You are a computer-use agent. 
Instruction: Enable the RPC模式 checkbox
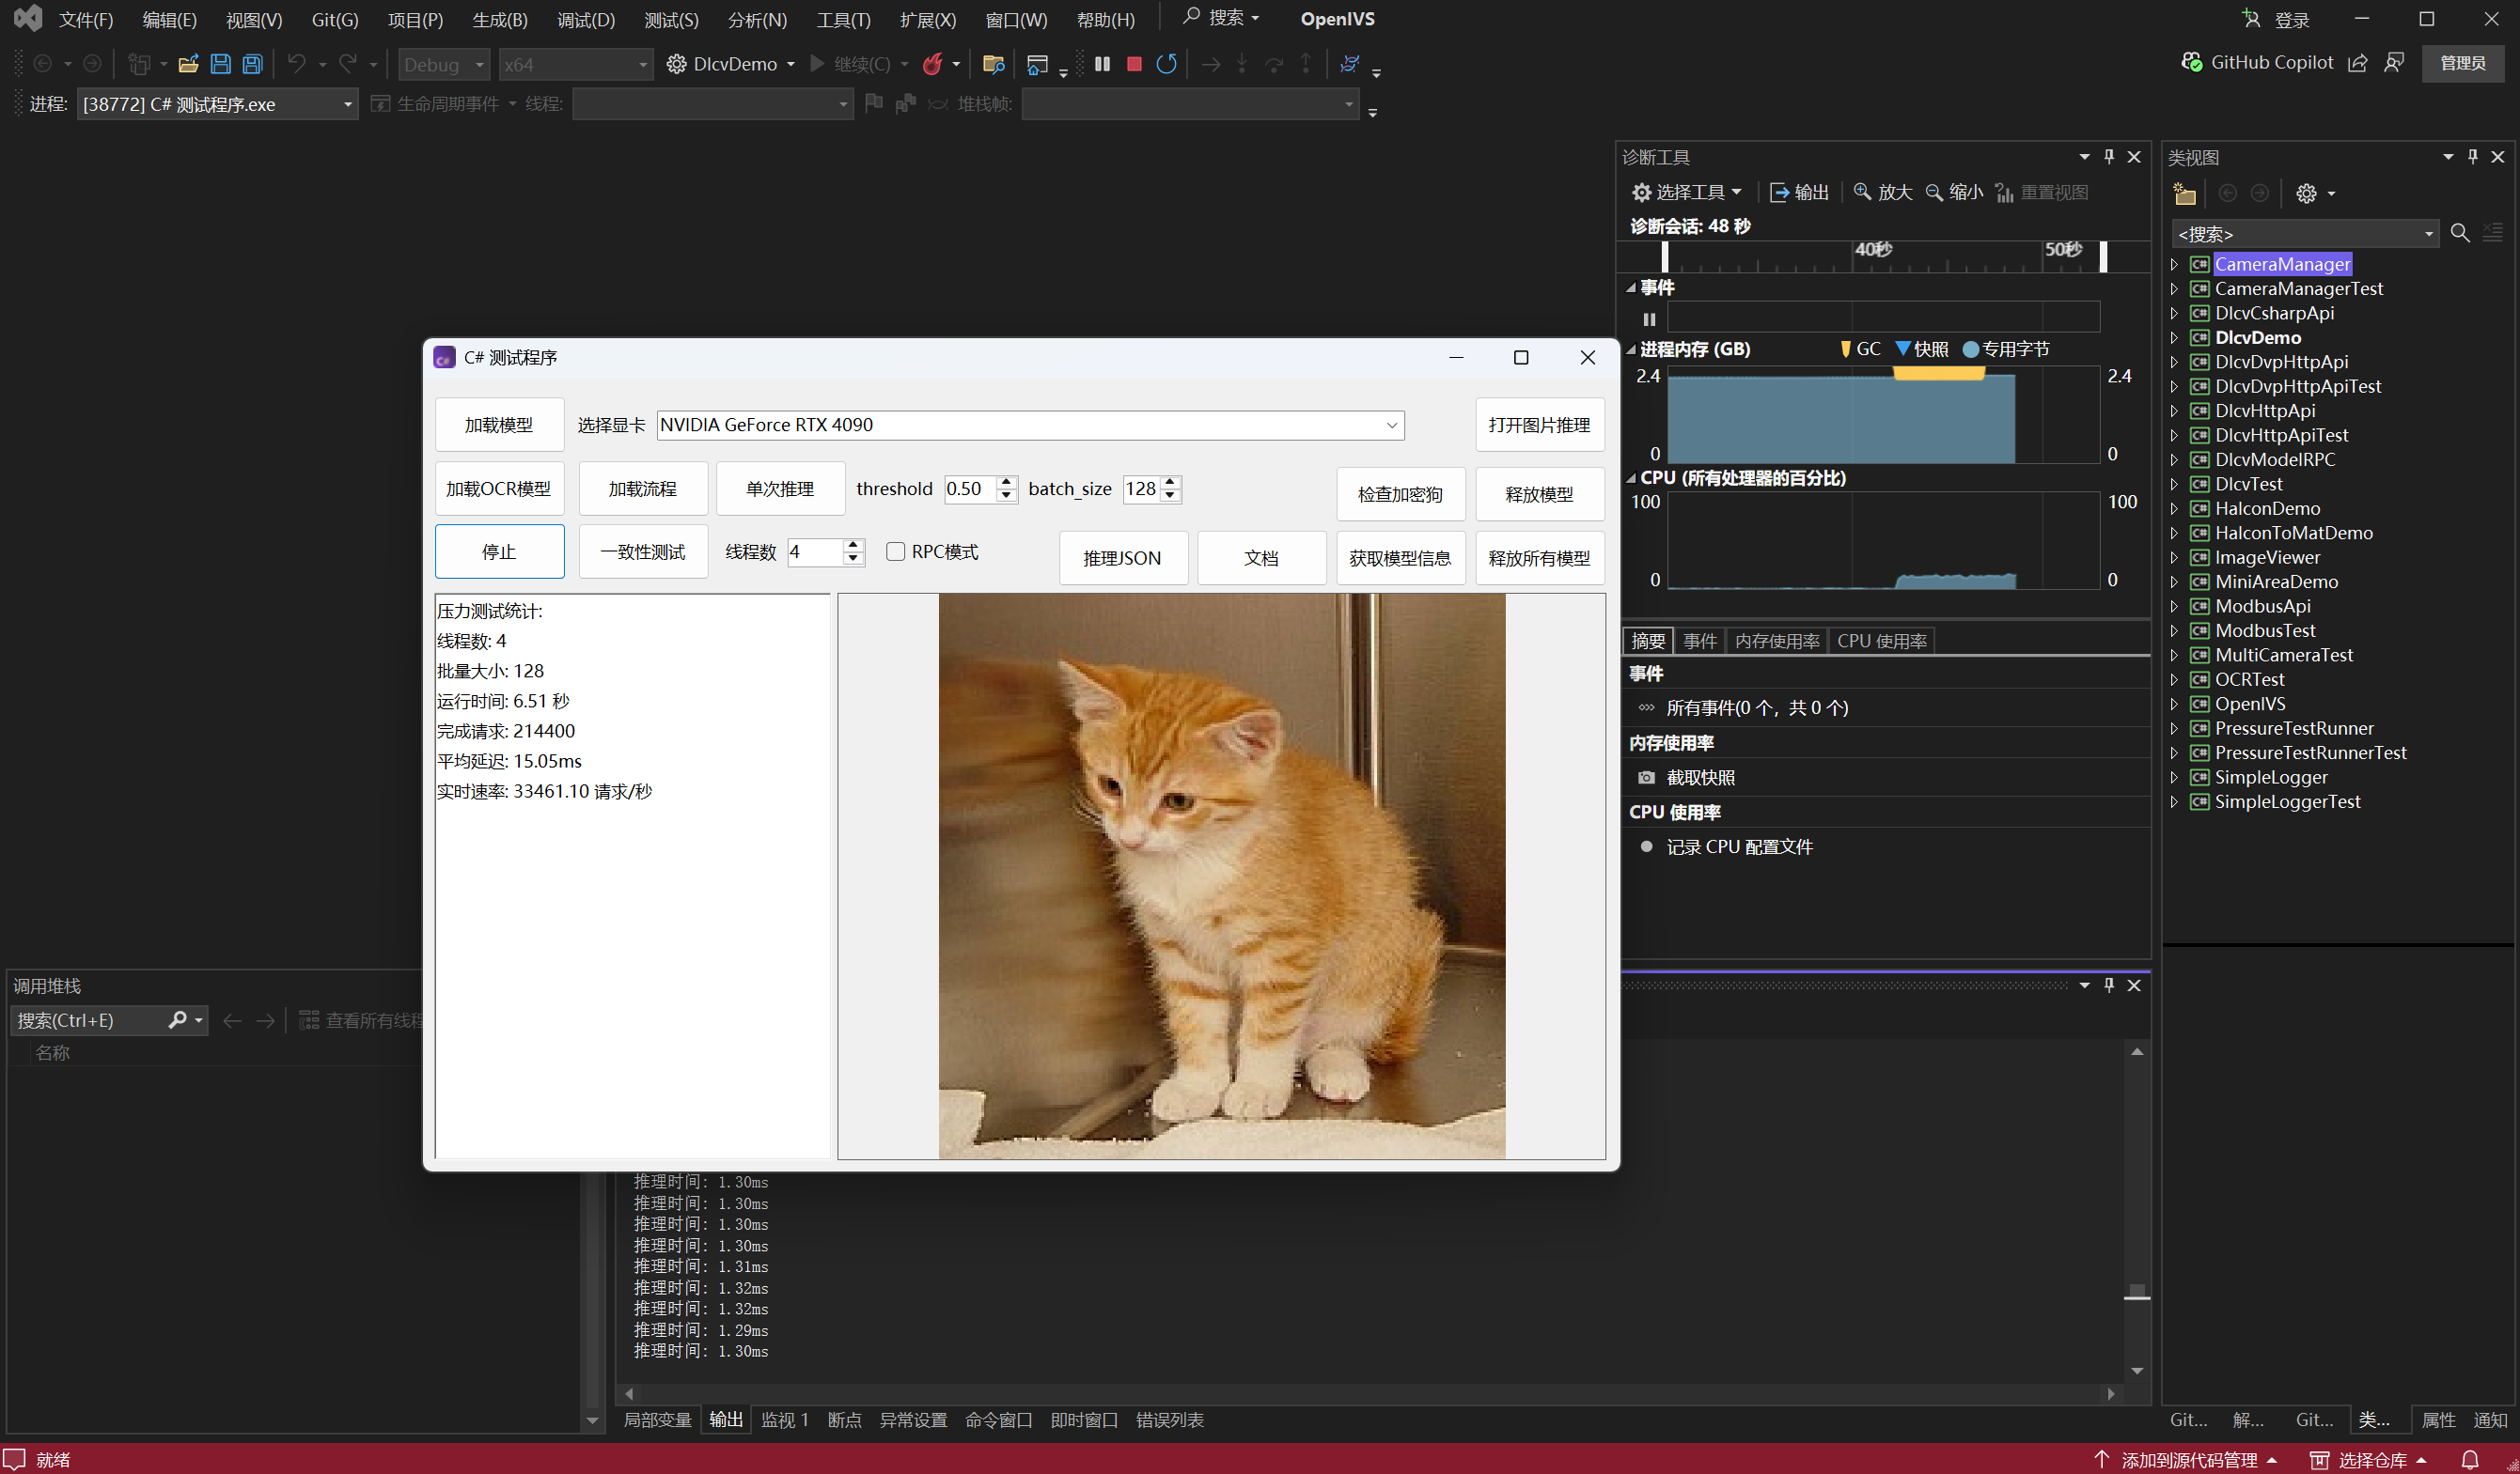click(896, 551)
